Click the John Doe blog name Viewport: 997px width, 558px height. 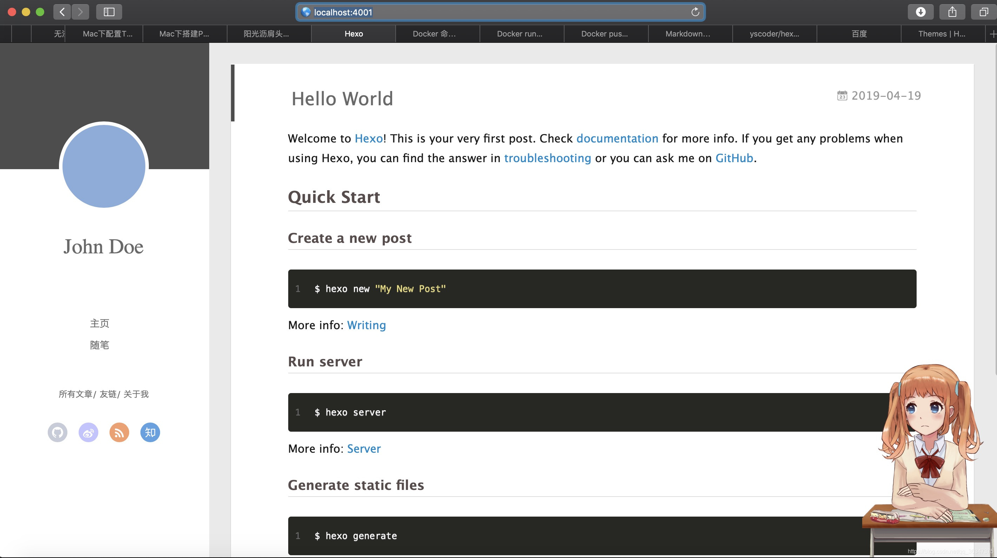pyautogui.click(x=103, y=246)
